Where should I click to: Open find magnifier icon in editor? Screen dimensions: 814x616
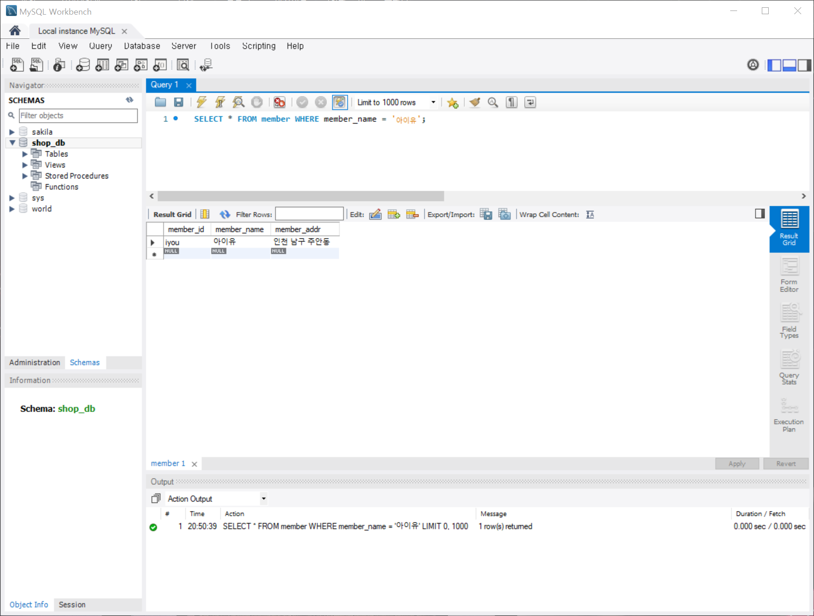point(493,102)
